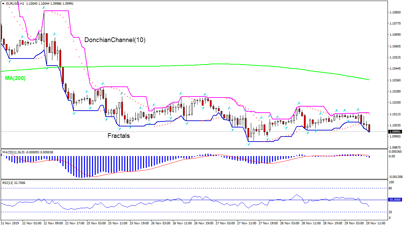Select the DonchianChannel(10) indicator label

point(115,40)
